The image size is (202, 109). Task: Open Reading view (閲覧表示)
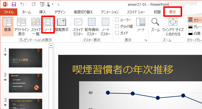tap(62, 25)
